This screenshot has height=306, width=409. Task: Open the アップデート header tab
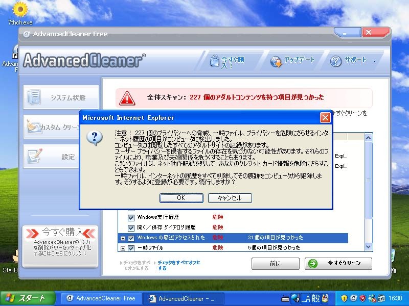pyautogui.click(x=292, y=61)
